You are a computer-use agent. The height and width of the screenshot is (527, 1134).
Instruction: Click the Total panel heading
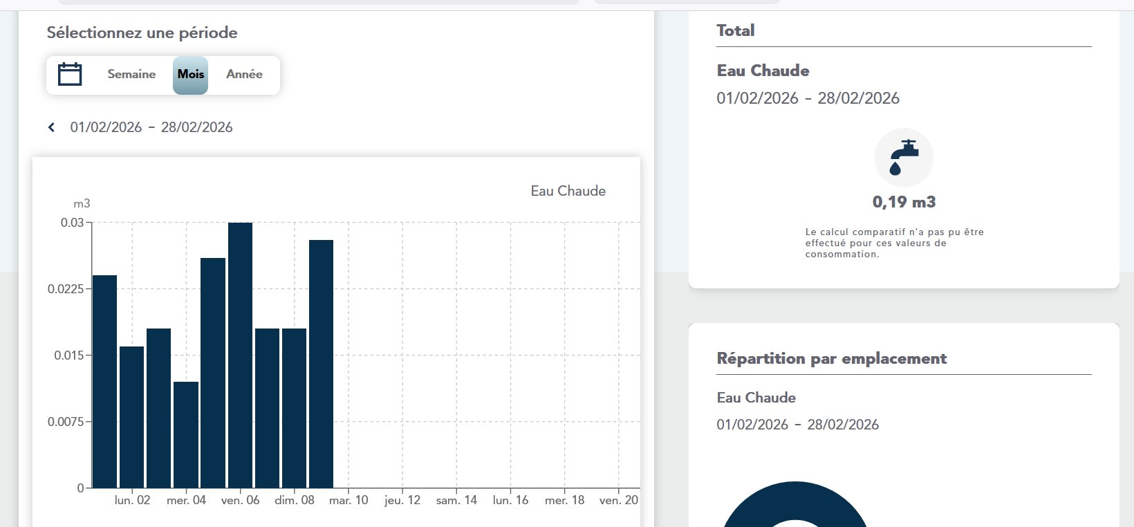pyautogui.click(x=735, y=30)
